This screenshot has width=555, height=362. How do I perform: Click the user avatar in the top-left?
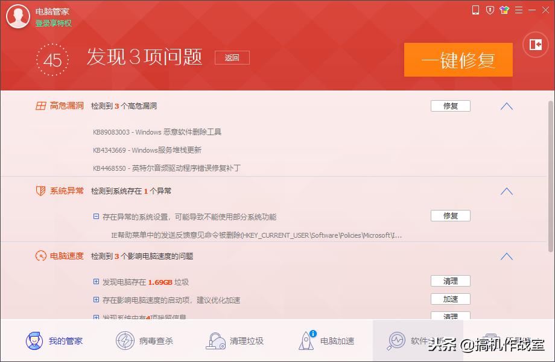pyautogui.click(x=18, y=16)
